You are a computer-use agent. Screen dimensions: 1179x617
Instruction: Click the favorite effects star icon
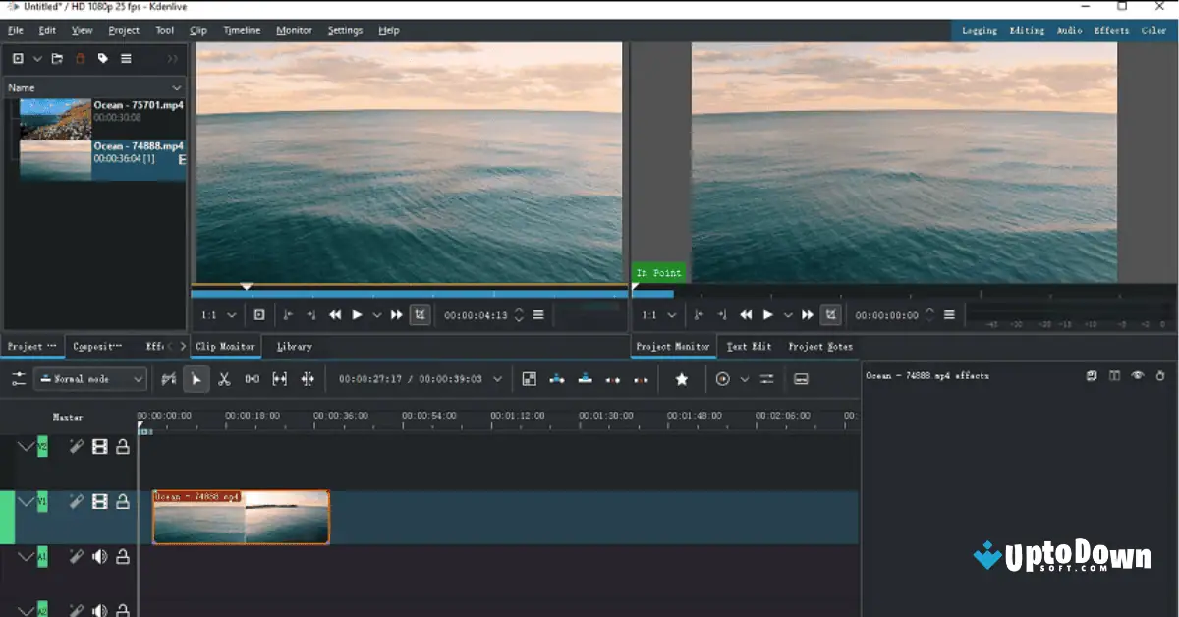point(682,379)
